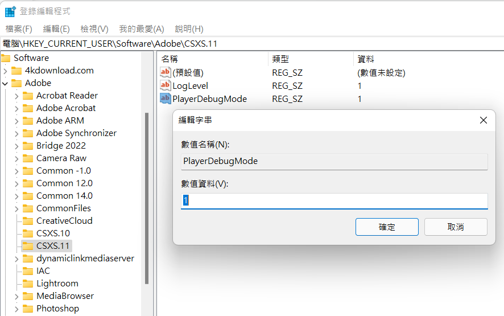Click the Common 12.0 folder icon
Image resolution: width=504 pixels, height=316 pixels.
click(28, 183)
